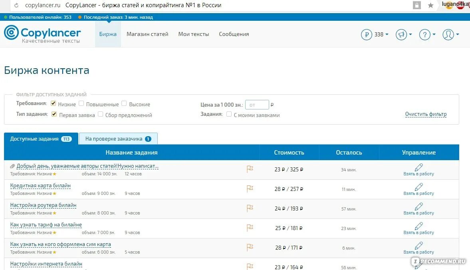Image resolution: width=470 pixels, height=270 pixels.
Task: Open task Настройки интернета билайн
Action: point(46,264)
